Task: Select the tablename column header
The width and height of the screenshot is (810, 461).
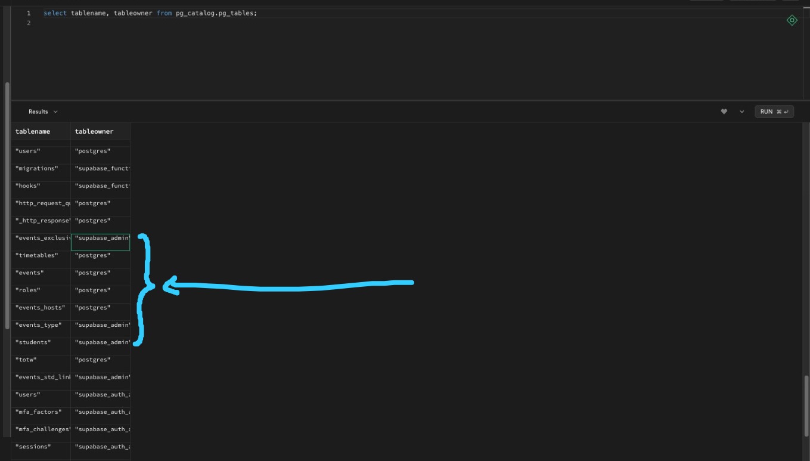Action: pos(33,131)
